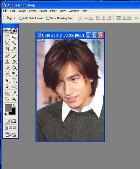Open the Image menu
Image resolution: width=140 pixels, height=169 pixels.
[x=22, y=11]
